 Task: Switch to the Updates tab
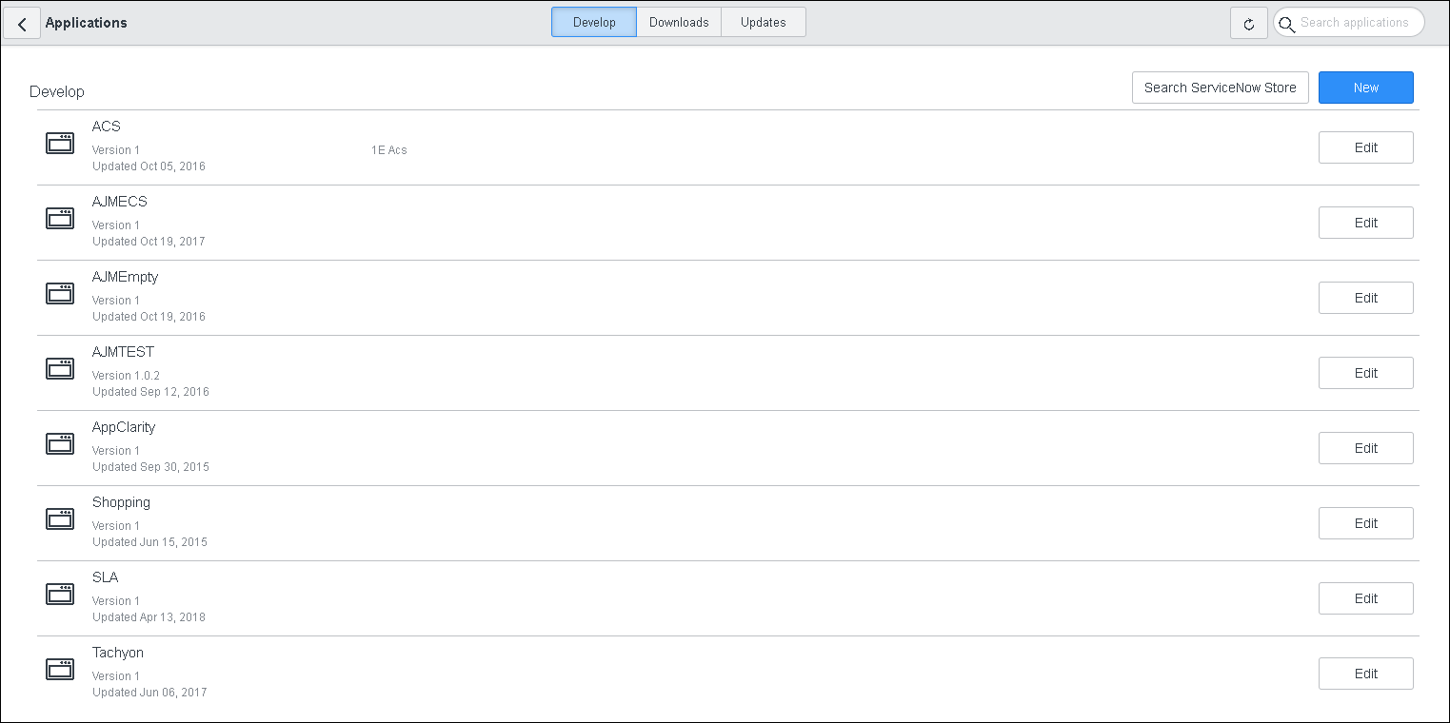(763, 23)
